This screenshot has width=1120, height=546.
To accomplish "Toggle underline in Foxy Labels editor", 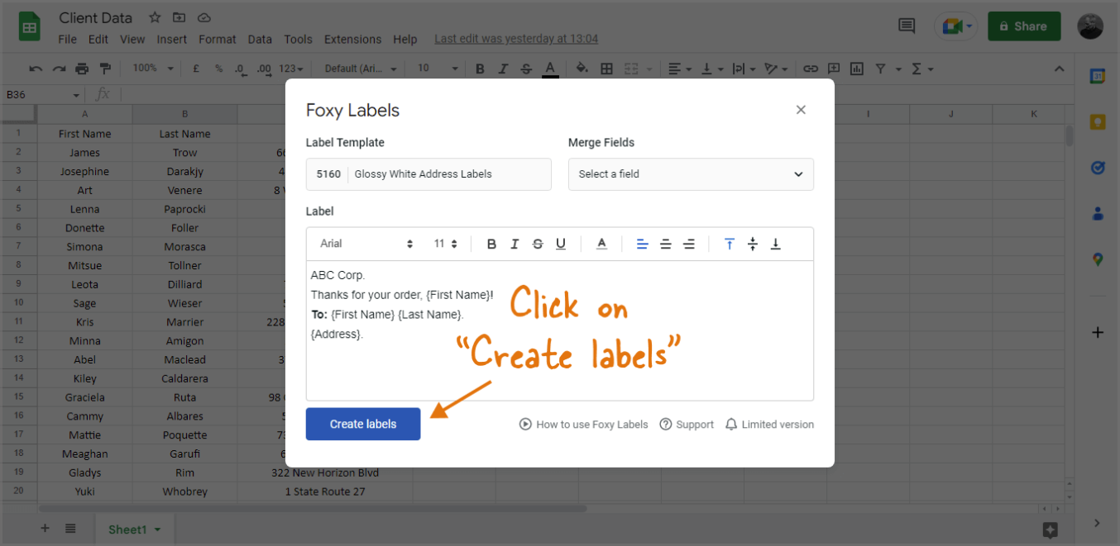I will (x=561, y=244).
